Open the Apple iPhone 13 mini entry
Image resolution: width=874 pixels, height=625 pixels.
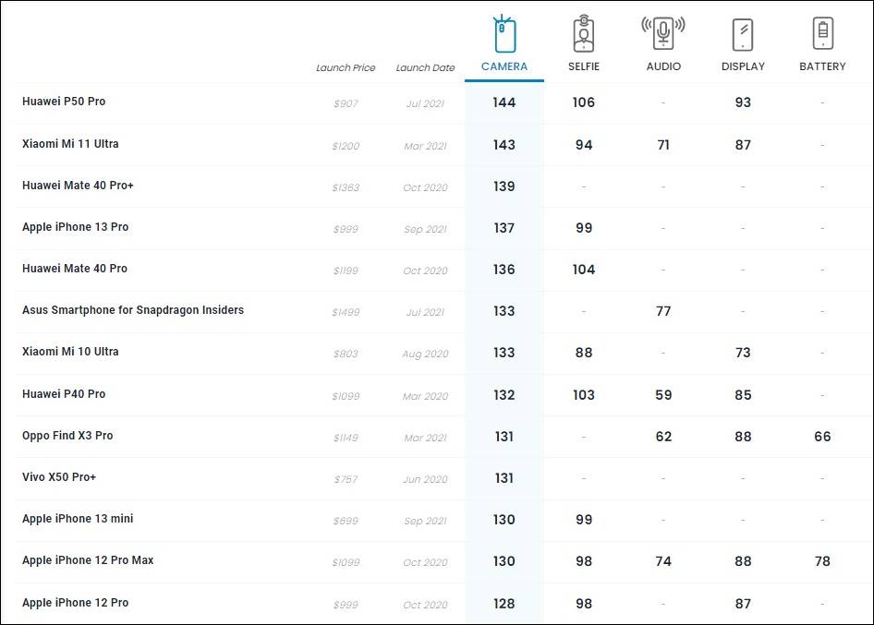click(x=78, y=519)
